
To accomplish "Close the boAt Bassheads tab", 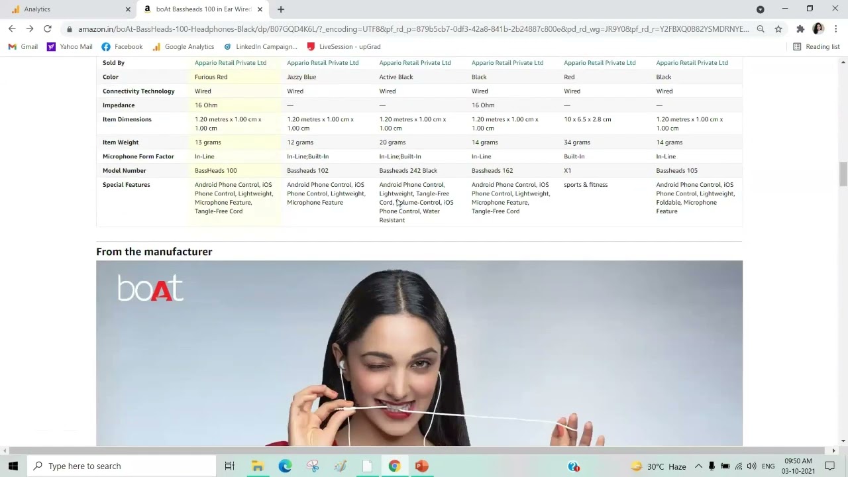I will click(260, 9).
